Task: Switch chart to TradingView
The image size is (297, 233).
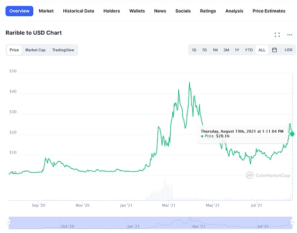Action: 63,50
